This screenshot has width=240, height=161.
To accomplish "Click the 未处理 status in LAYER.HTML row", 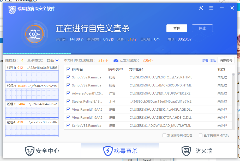I will coord(222,77).
